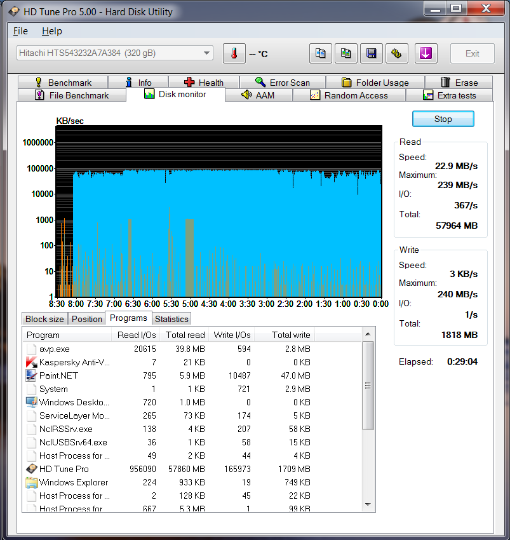Switch to the File Benchmark tab
The width and height of the screenshot is (510, 540).
click(x=72, y=95)
